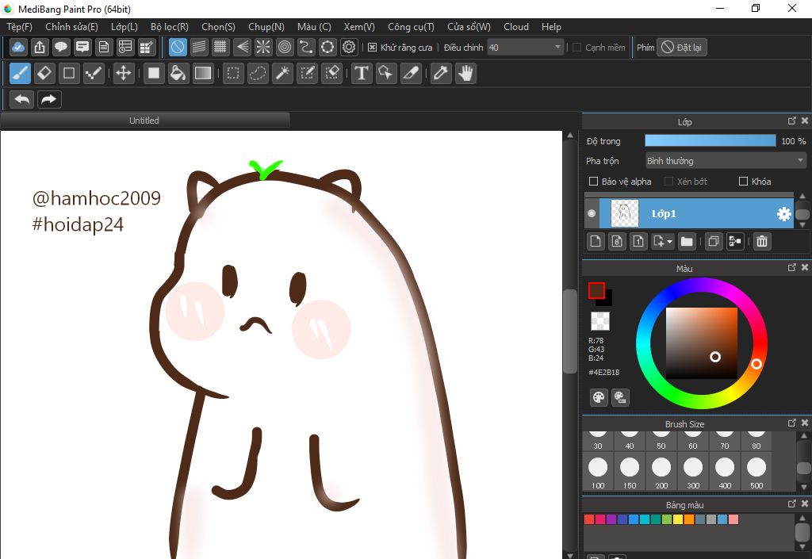Toggle the Khử răng cưa checkbox
812x559 pixels.
click(x=373, y=48)
